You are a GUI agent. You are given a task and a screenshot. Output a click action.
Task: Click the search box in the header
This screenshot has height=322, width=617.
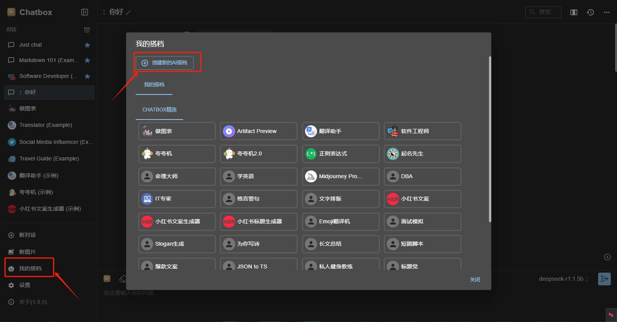click(x=543, y=12)
